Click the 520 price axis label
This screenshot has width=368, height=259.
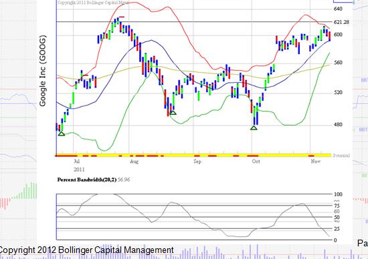(x=338, y=93)
